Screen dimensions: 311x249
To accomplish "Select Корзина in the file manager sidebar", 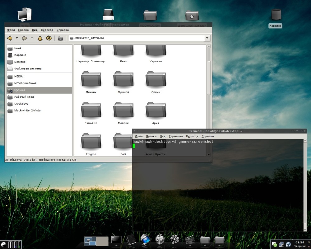I will coord(39,55).
